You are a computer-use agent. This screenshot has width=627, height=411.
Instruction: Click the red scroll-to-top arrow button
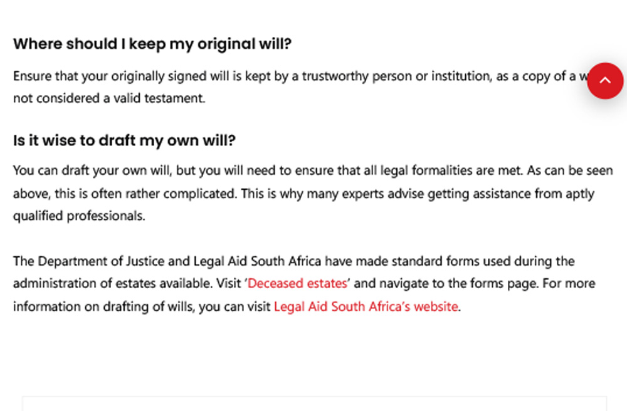[604, 80]
